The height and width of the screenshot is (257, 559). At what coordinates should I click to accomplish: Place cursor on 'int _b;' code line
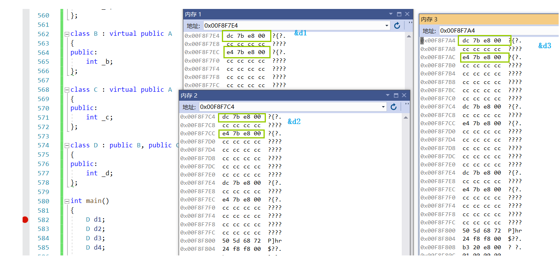[99, 61]
